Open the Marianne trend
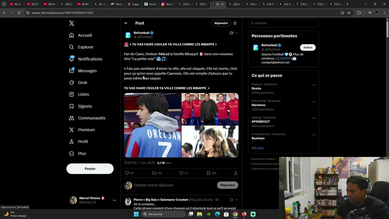This screenshot has width=389, height=219. pos(258,105)
